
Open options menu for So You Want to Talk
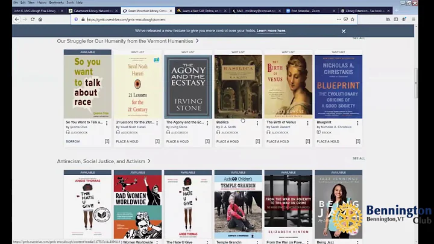(x=107, y=123)
